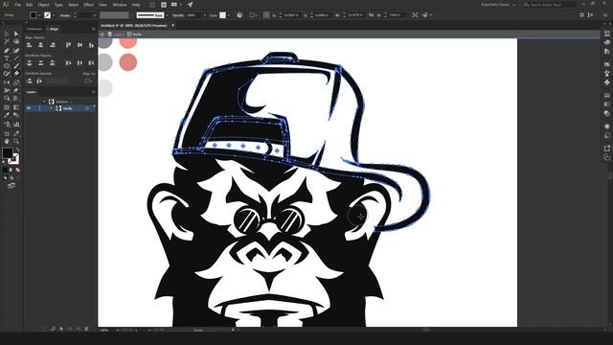Open Align panel options menu
The width and height of the screenshot is (613, 345).
[93, 29]
